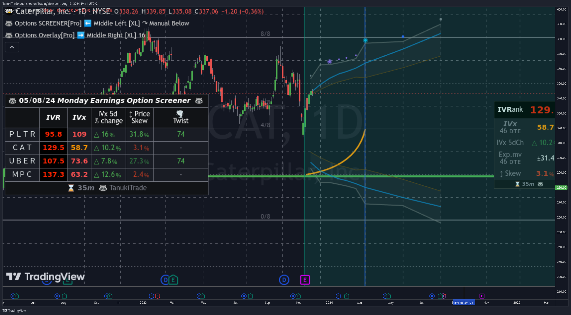Image resolution: width=571 pixels, height=315 pixels.
Task: Open the July 2023 dividend D marker
Action: coord(244,296)
